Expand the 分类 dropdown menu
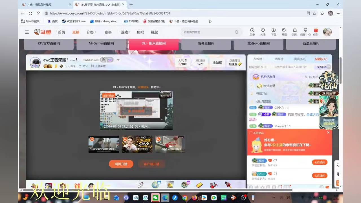 point(91,32)
